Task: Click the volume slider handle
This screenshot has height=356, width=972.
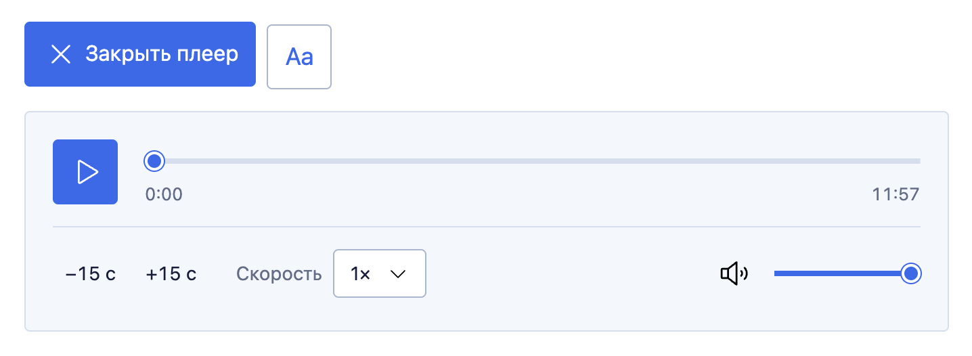Action: (911, 273)
